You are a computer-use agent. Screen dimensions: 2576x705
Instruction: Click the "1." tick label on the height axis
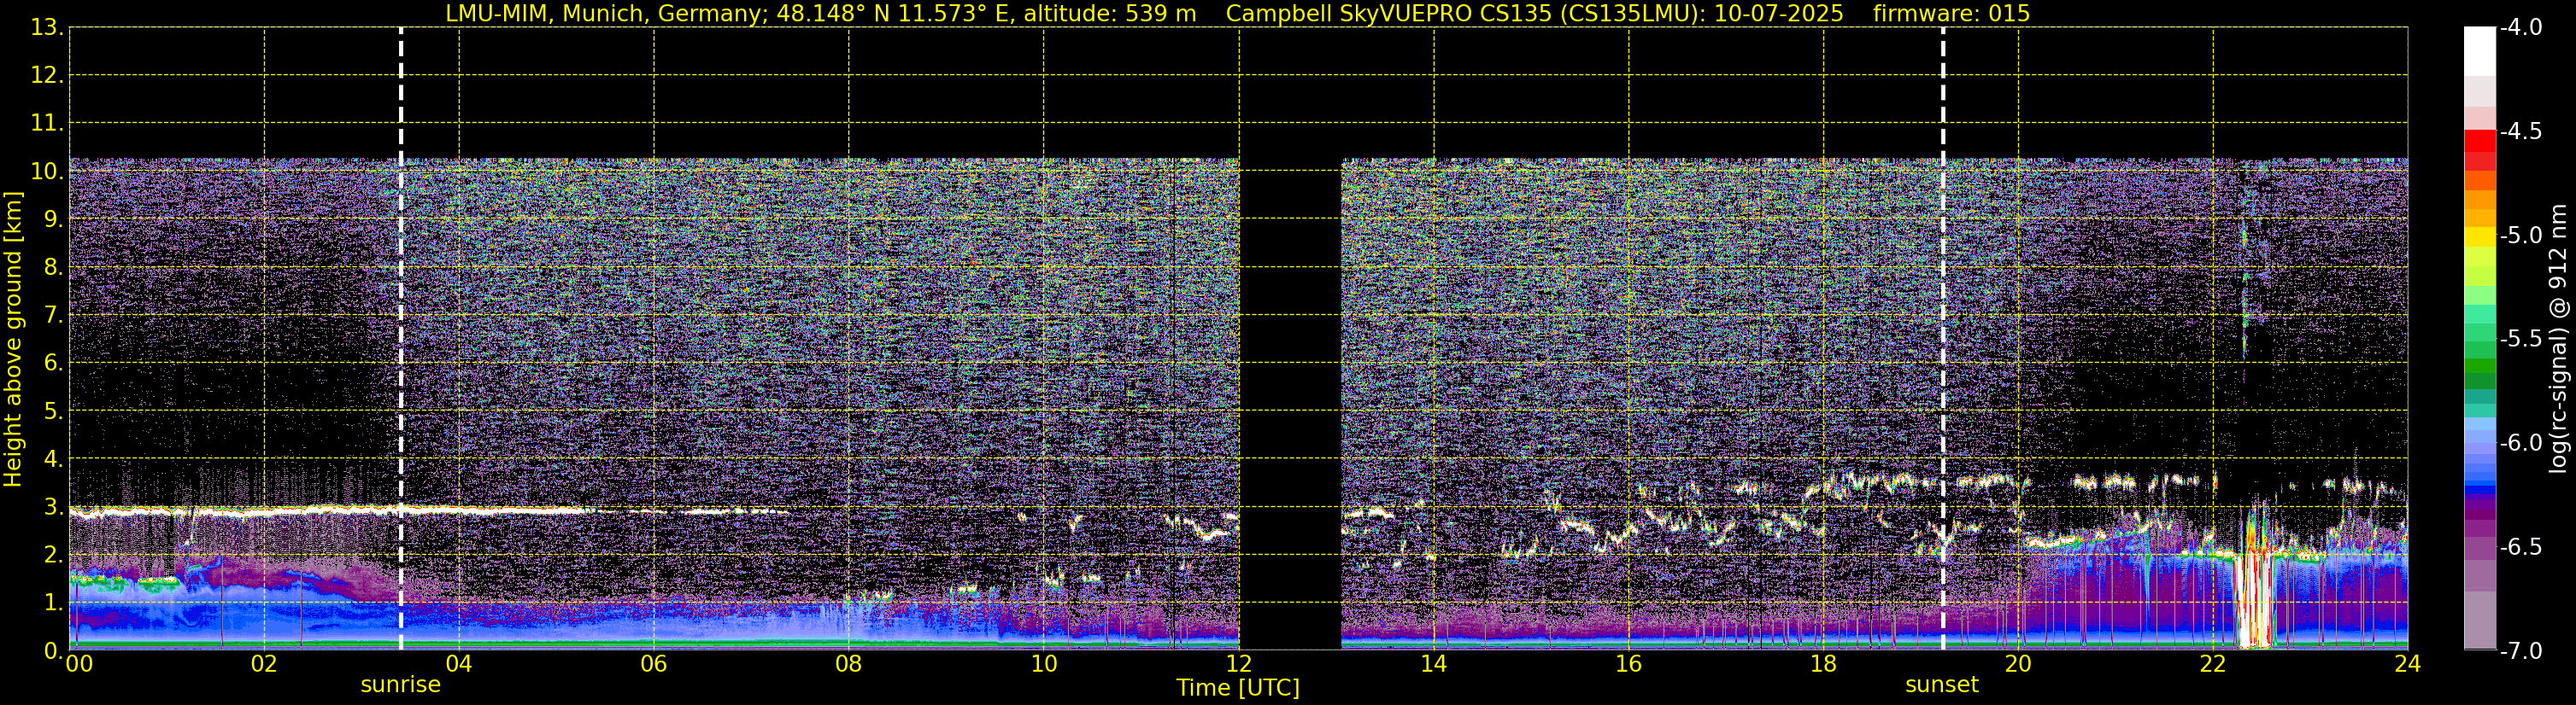click(x=54, y=603)
